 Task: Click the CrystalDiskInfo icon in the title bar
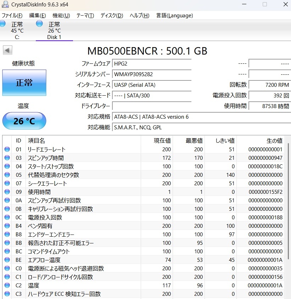pyautogui.click(x=5, y=5)
